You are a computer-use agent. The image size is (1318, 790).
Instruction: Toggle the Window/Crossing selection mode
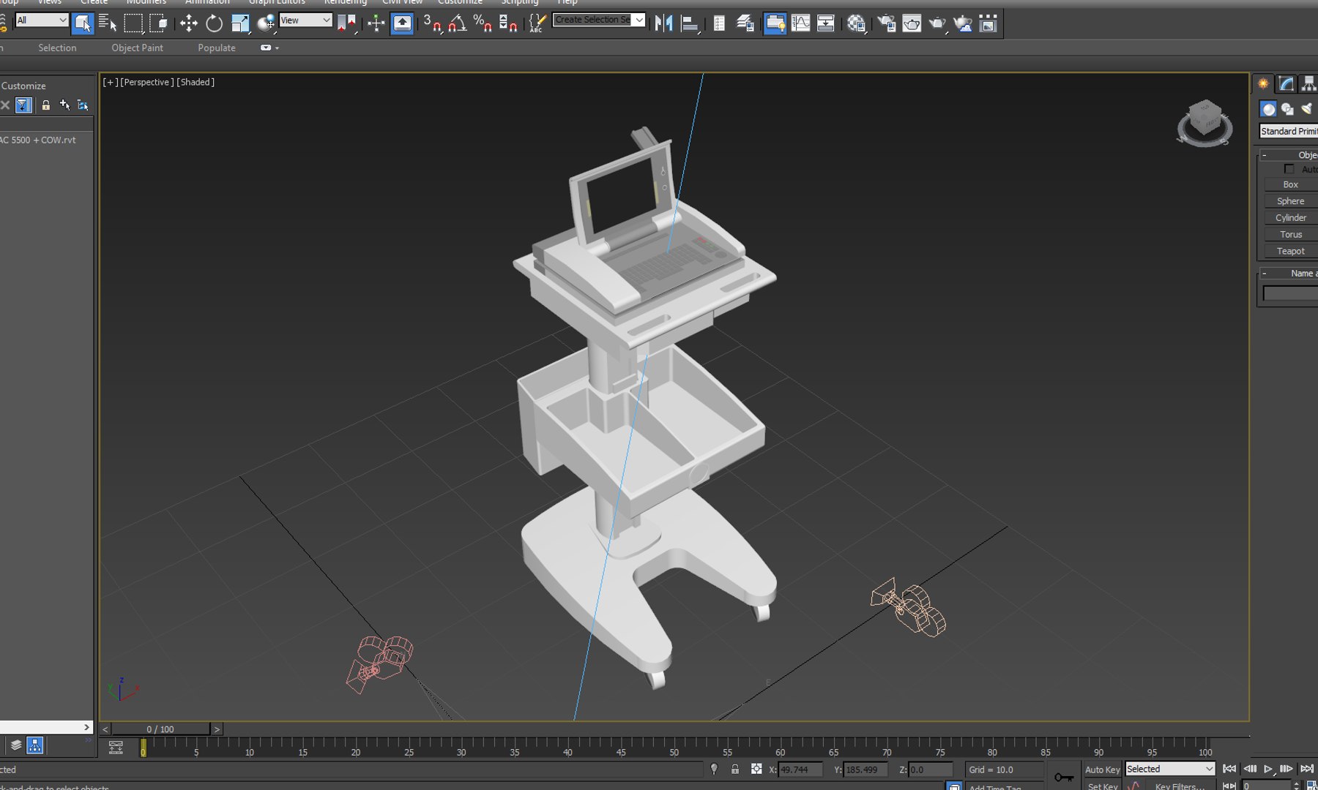pos(158,23)
